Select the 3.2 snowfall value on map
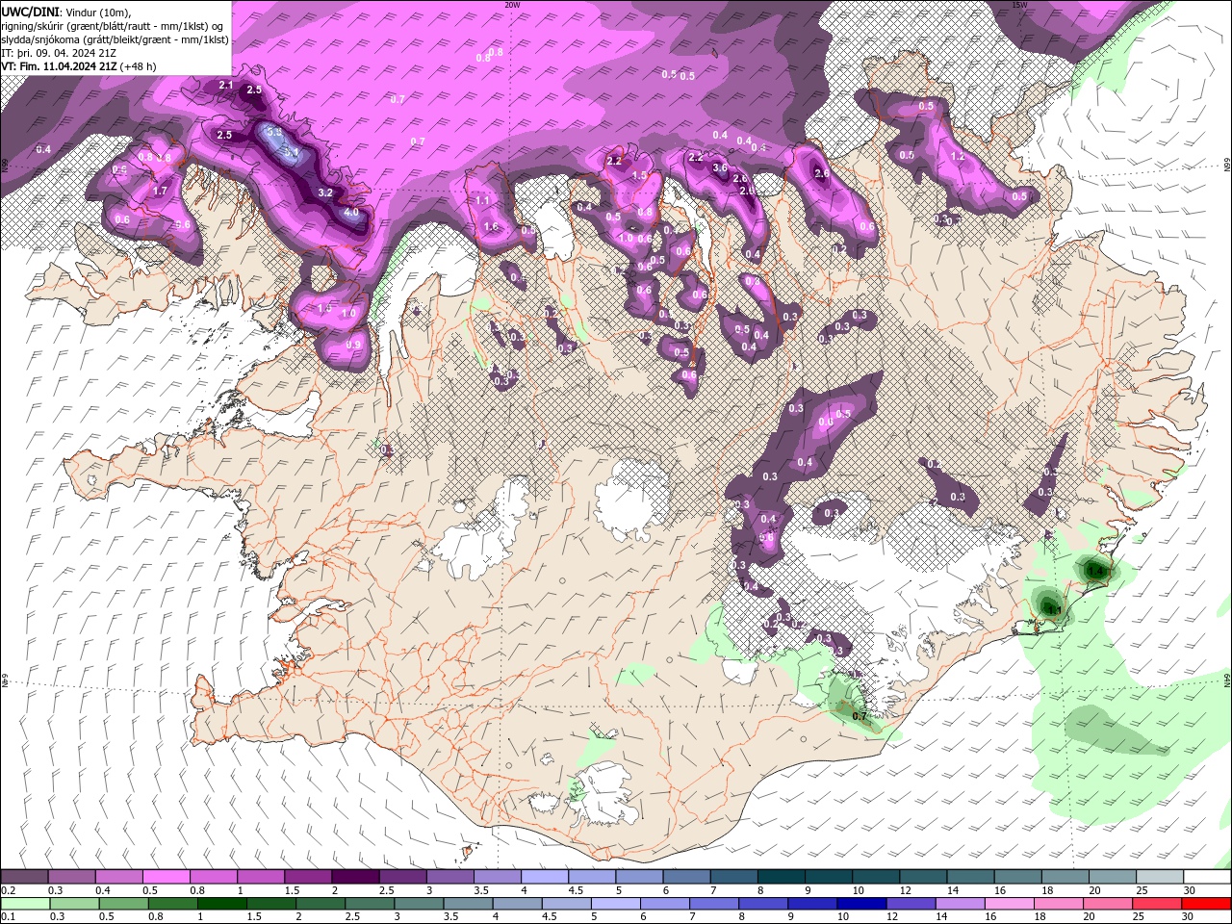 (x=325, y=192)
